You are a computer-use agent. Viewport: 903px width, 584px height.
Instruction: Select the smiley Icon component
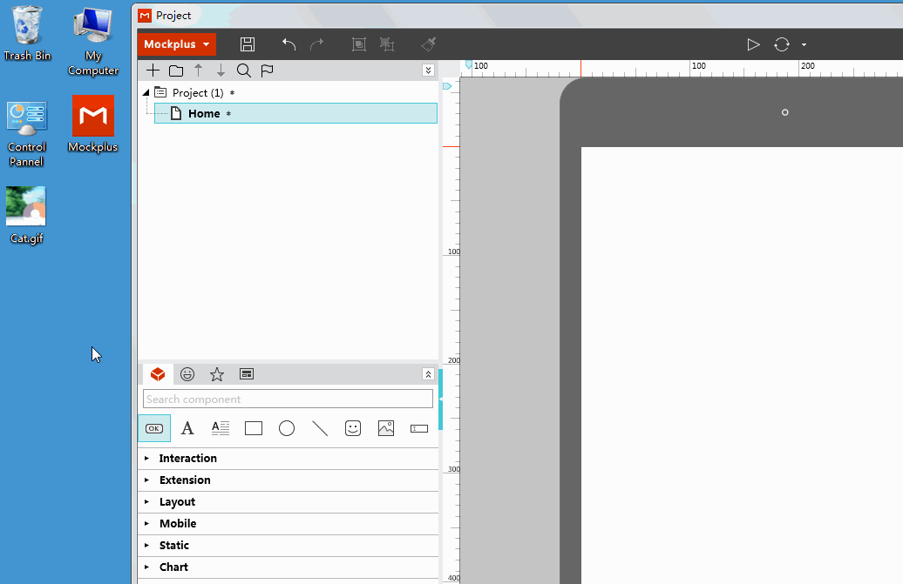point(353,428)
